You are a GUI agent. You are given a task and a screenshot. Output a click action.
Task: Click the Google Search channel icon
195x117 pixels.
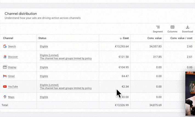click(5, 46)
